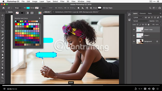
Task: Select the Quick Selection tool
Action: 2,25
